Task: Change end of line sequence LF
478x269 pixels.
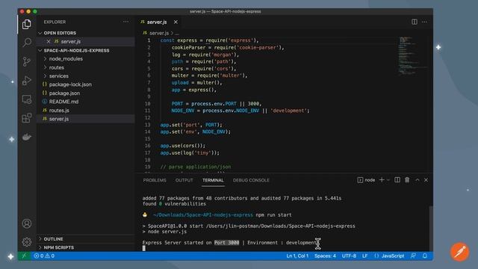Action: coord(365,256)
